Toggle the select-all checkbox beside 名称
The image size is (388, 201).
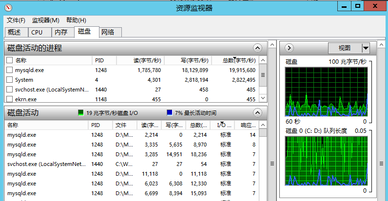point(9,60)
